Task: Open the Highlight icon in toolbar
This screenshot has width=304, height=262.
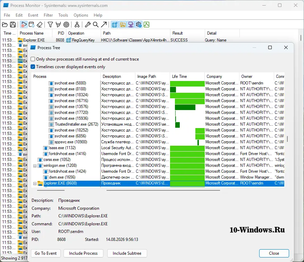Action: coord(58,25)
